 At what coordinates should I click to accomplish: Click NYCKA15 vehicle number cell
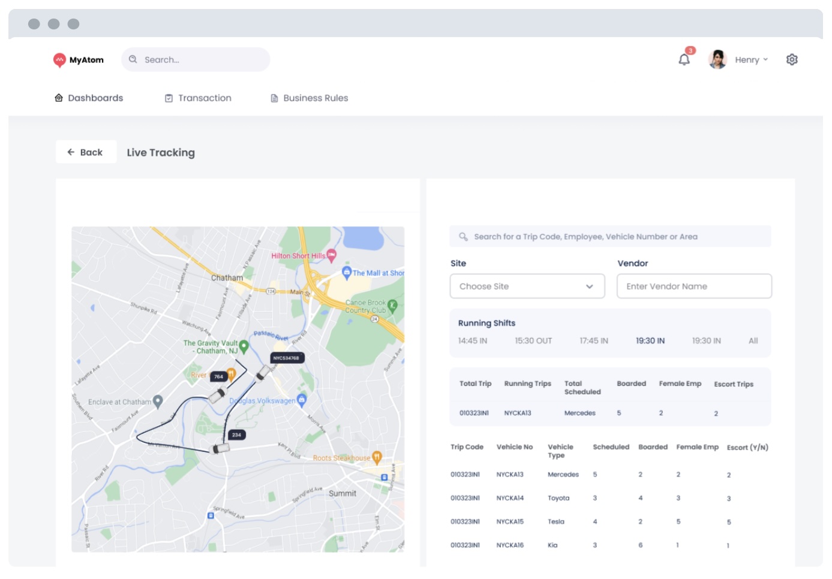[x=510, y=522]
